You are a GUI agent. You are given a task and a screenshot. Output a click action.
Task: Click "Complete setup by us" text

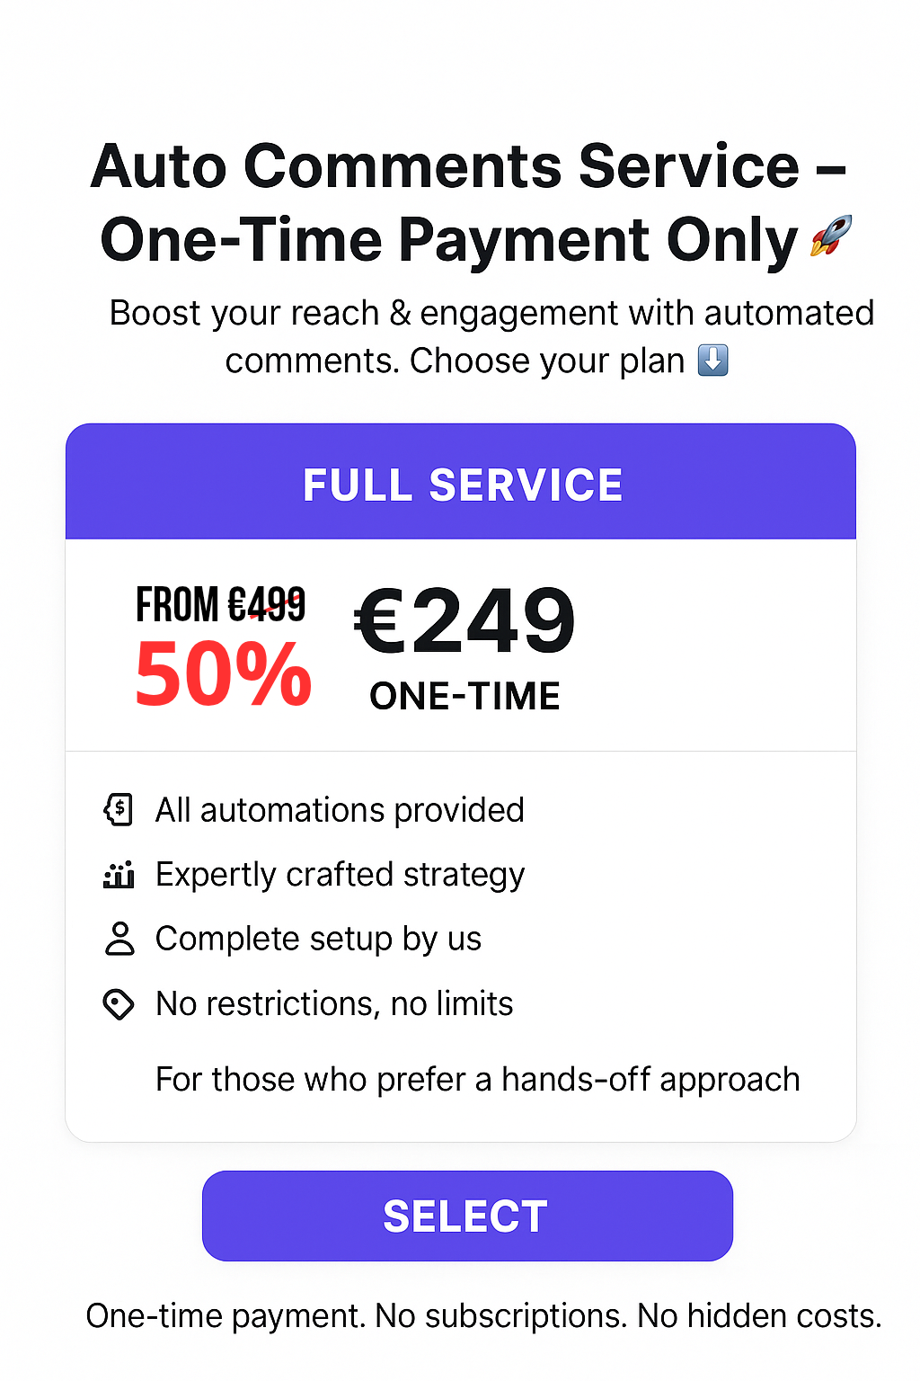(x=318, y=939)
